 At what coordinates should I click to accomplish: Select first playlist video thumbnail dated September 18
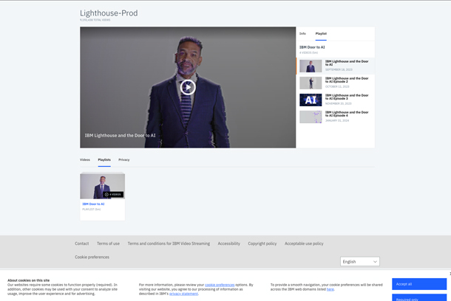311,66
